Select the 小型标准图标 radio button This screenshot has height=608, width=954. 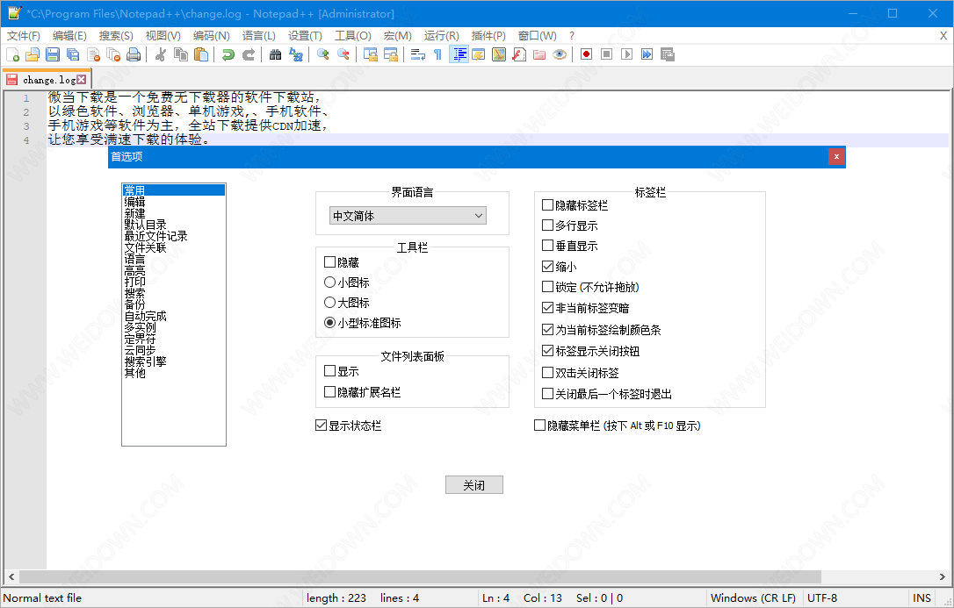click(x=329, y=323)
